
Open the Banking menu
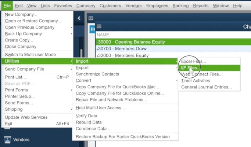pyautogui.click(x=180, y=6)
